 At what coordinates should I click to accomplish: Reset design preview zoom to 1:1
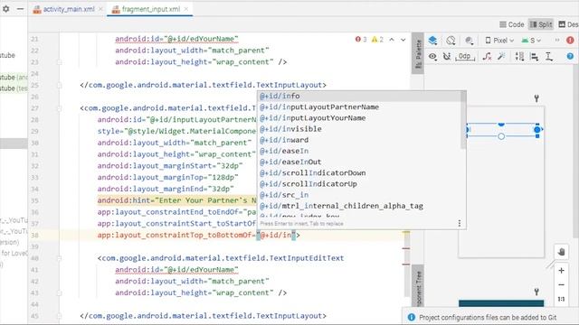[x=561, y=299]
